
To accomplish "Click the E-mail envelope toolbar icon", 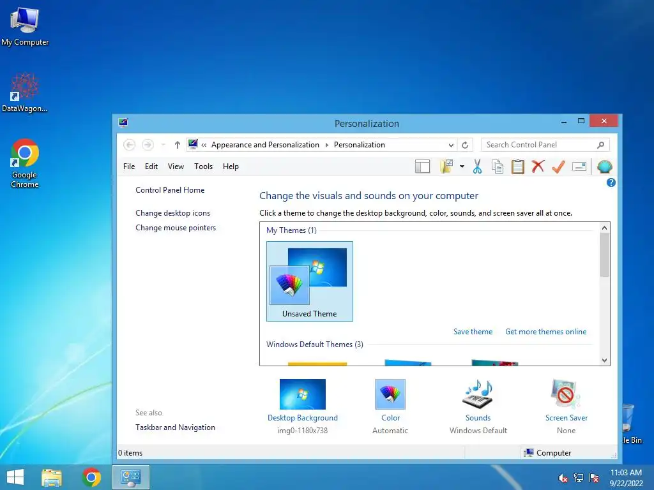I will tap(579, 167).
